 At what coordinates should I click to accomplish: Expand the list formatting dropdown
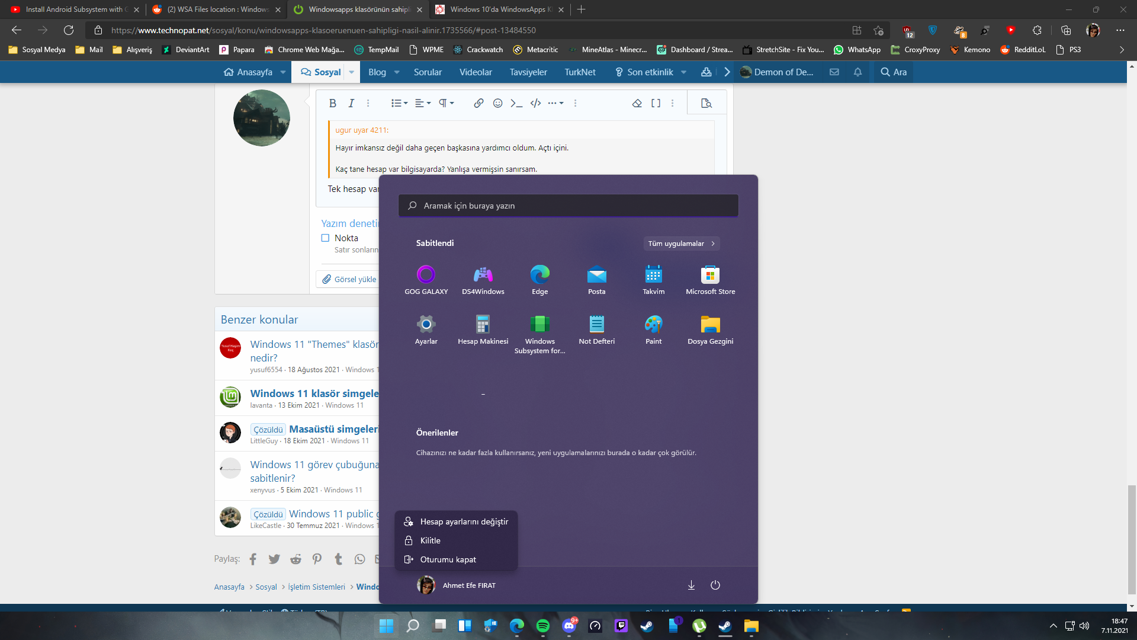pyautogui.click(x=400, y=103)
